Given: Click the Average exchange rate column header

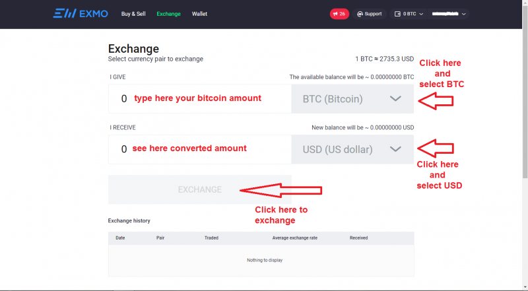Looking at the screenshot, I should point(294,238).
